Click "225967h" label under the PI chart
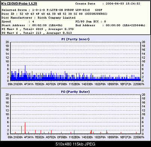151x147 pixels. pos(139,84)
